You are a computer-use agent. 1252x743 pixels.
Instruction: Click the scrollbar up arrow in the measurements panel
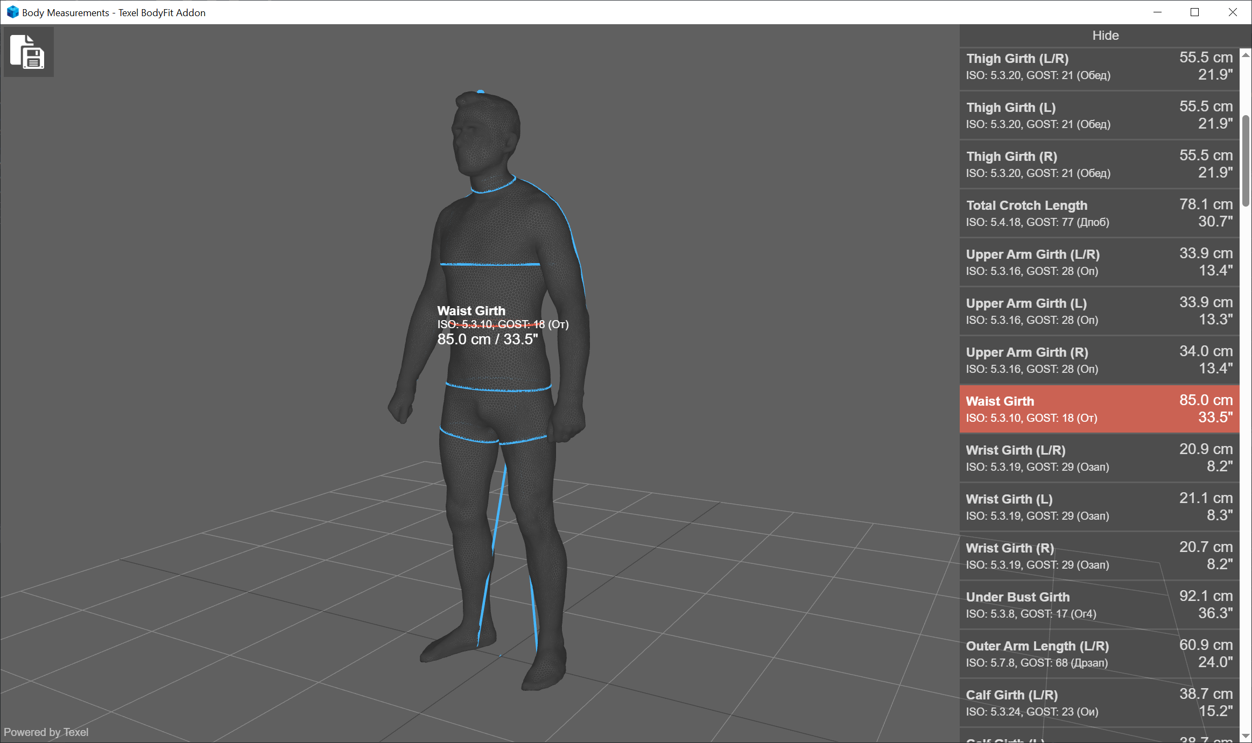point(1245,54)
